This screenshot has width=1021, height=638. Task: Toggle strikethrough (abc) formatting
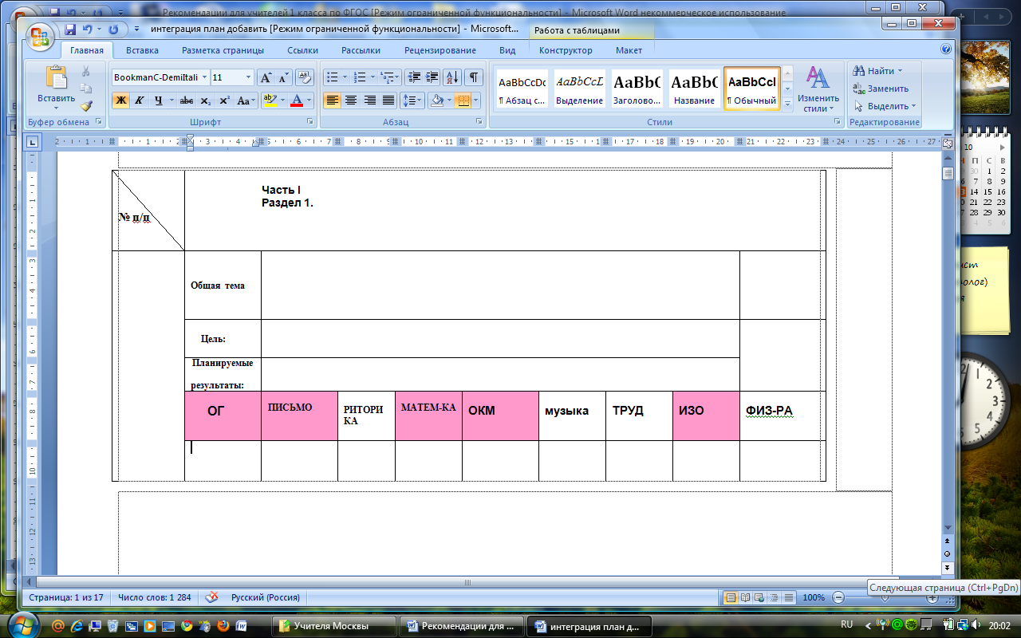[187, 100]
